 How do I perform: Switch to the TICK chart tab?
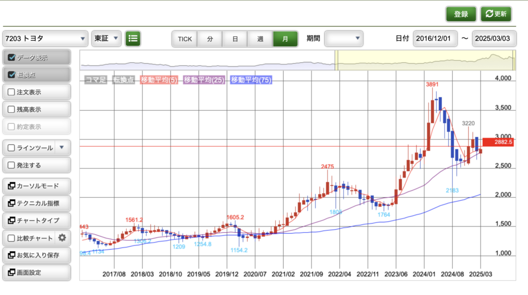pyautogui.click(x=185, y=39)
